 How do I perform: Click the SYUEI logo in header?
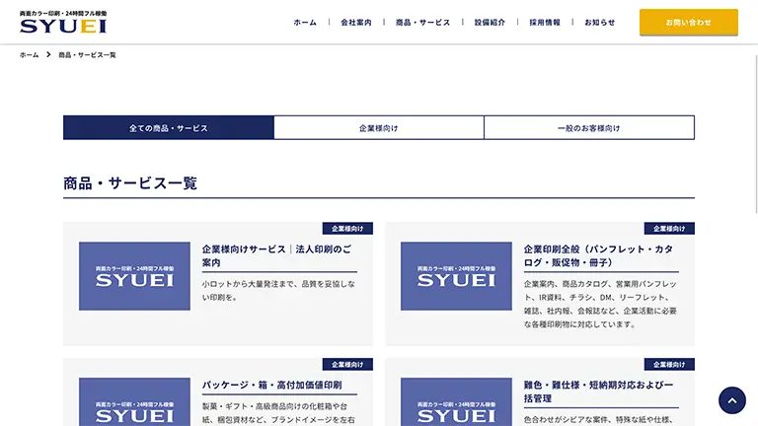point(63,23)
